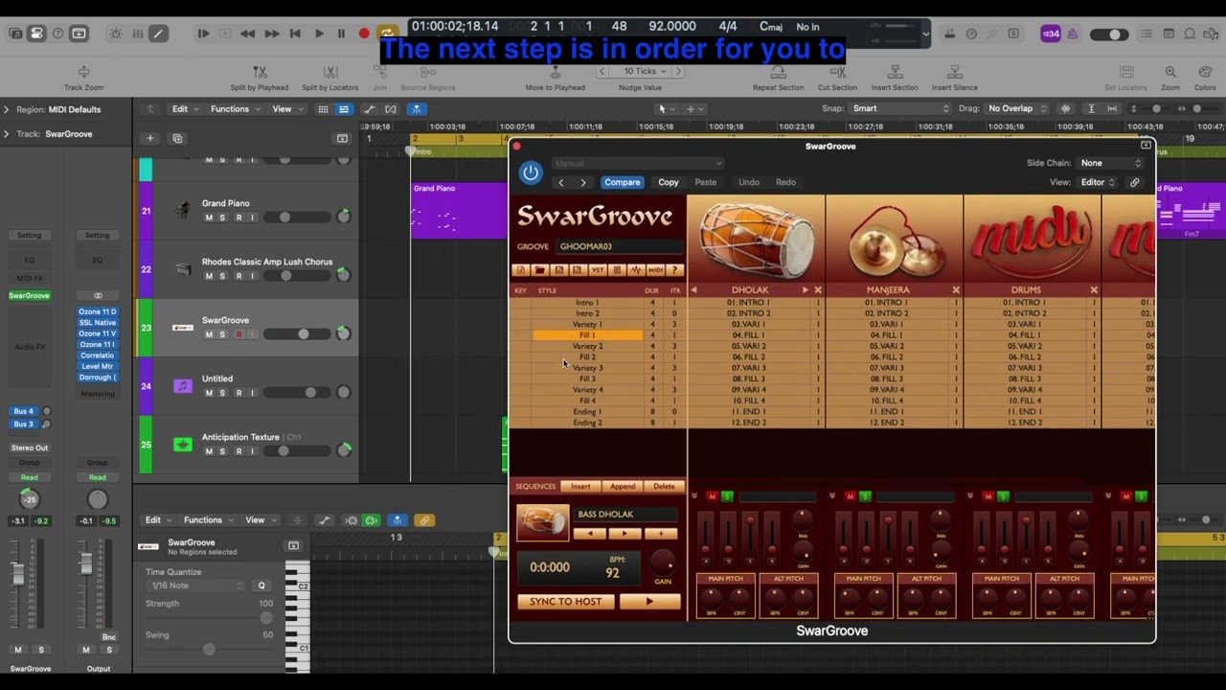The width and height of the screenshot is (1226, 690).
Task: Click the Track Zoom toolbar icon
Action: 83,72
